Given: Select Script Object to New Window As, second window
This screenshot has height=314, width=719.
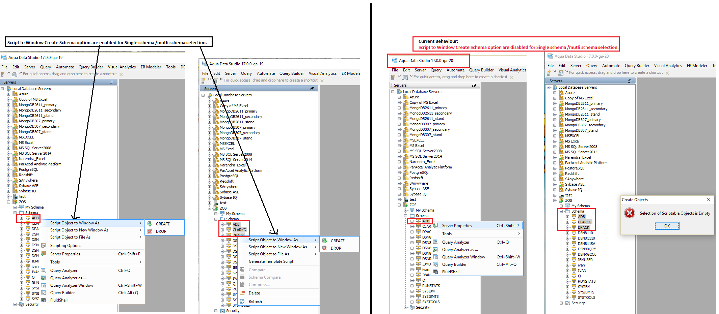Looking at the screenshot, I should [x=278, y=247].
